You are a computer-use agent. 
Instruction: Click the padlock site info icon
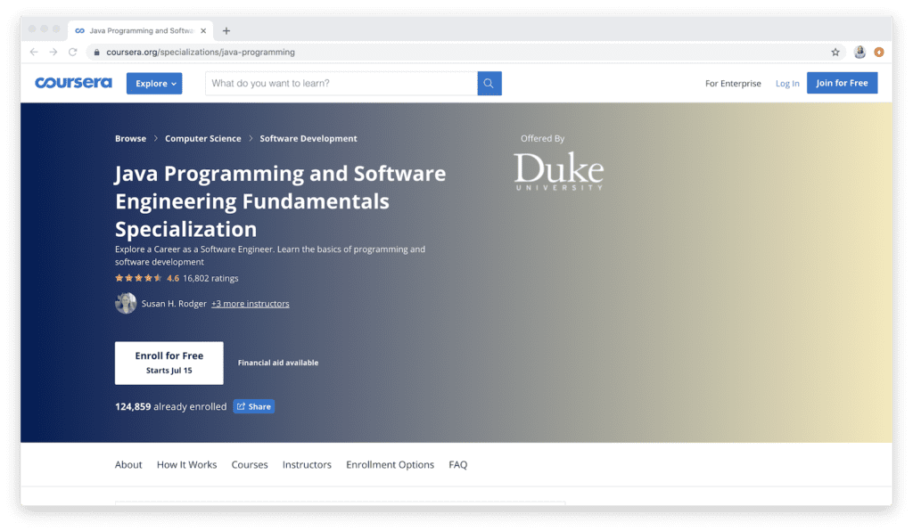pyautogui.click(x=96, y=53)
